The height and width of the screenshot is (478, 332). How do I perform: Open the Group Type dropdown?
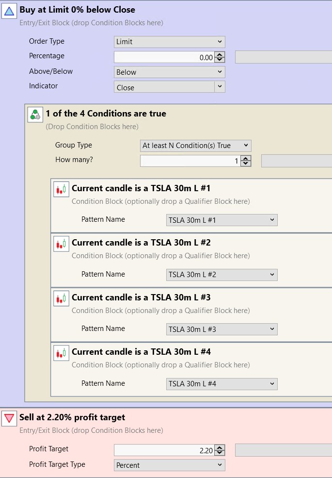click(x=195, y=146)
